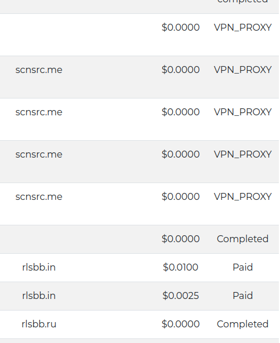
Task: Click Paid status in the $0.0025 row
Action: pyautogui.click(x=242, y=295)
